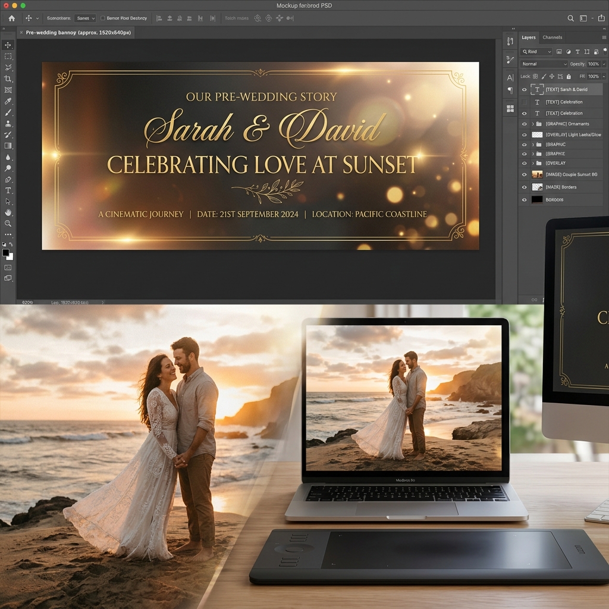The height and width of the screenshot is (609, 609).
Task: Swap foreground and background colors
Action: pos(11,244)
